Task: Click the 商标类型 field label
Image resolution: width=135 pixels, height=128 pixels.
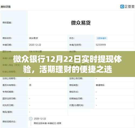Action: tap(74, 85)
